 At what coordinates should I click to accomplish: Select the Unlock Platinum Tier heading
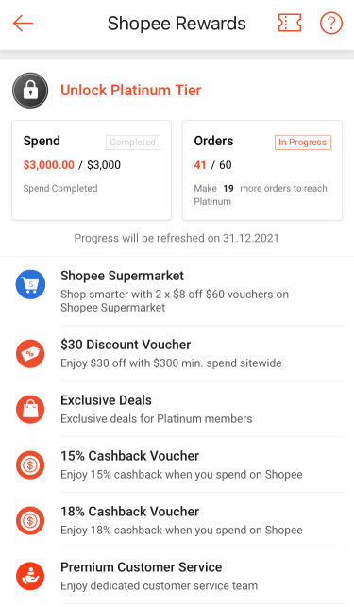click(x=131, y=91)
